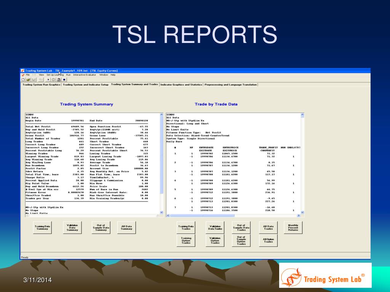
Task: Open the Help menu
Action: (113, 75)
